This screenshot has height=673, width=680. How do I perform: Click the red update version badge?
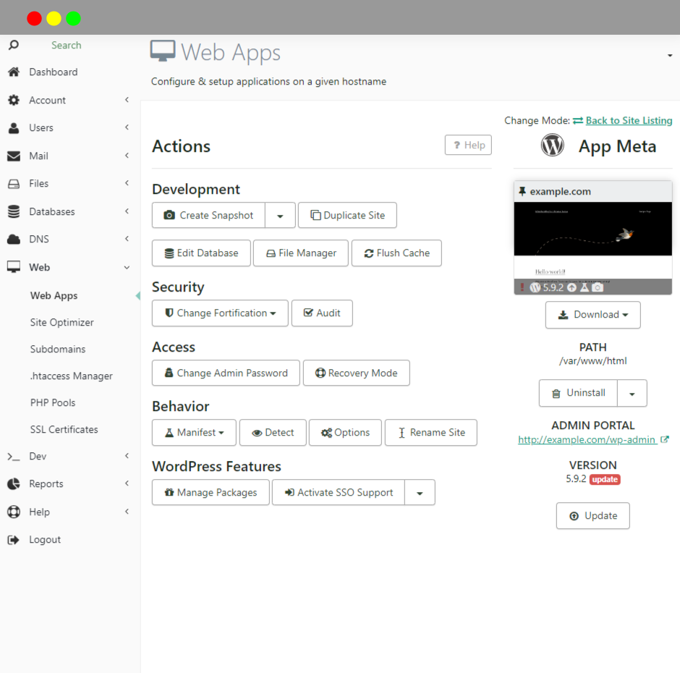(x=605, y=480)
